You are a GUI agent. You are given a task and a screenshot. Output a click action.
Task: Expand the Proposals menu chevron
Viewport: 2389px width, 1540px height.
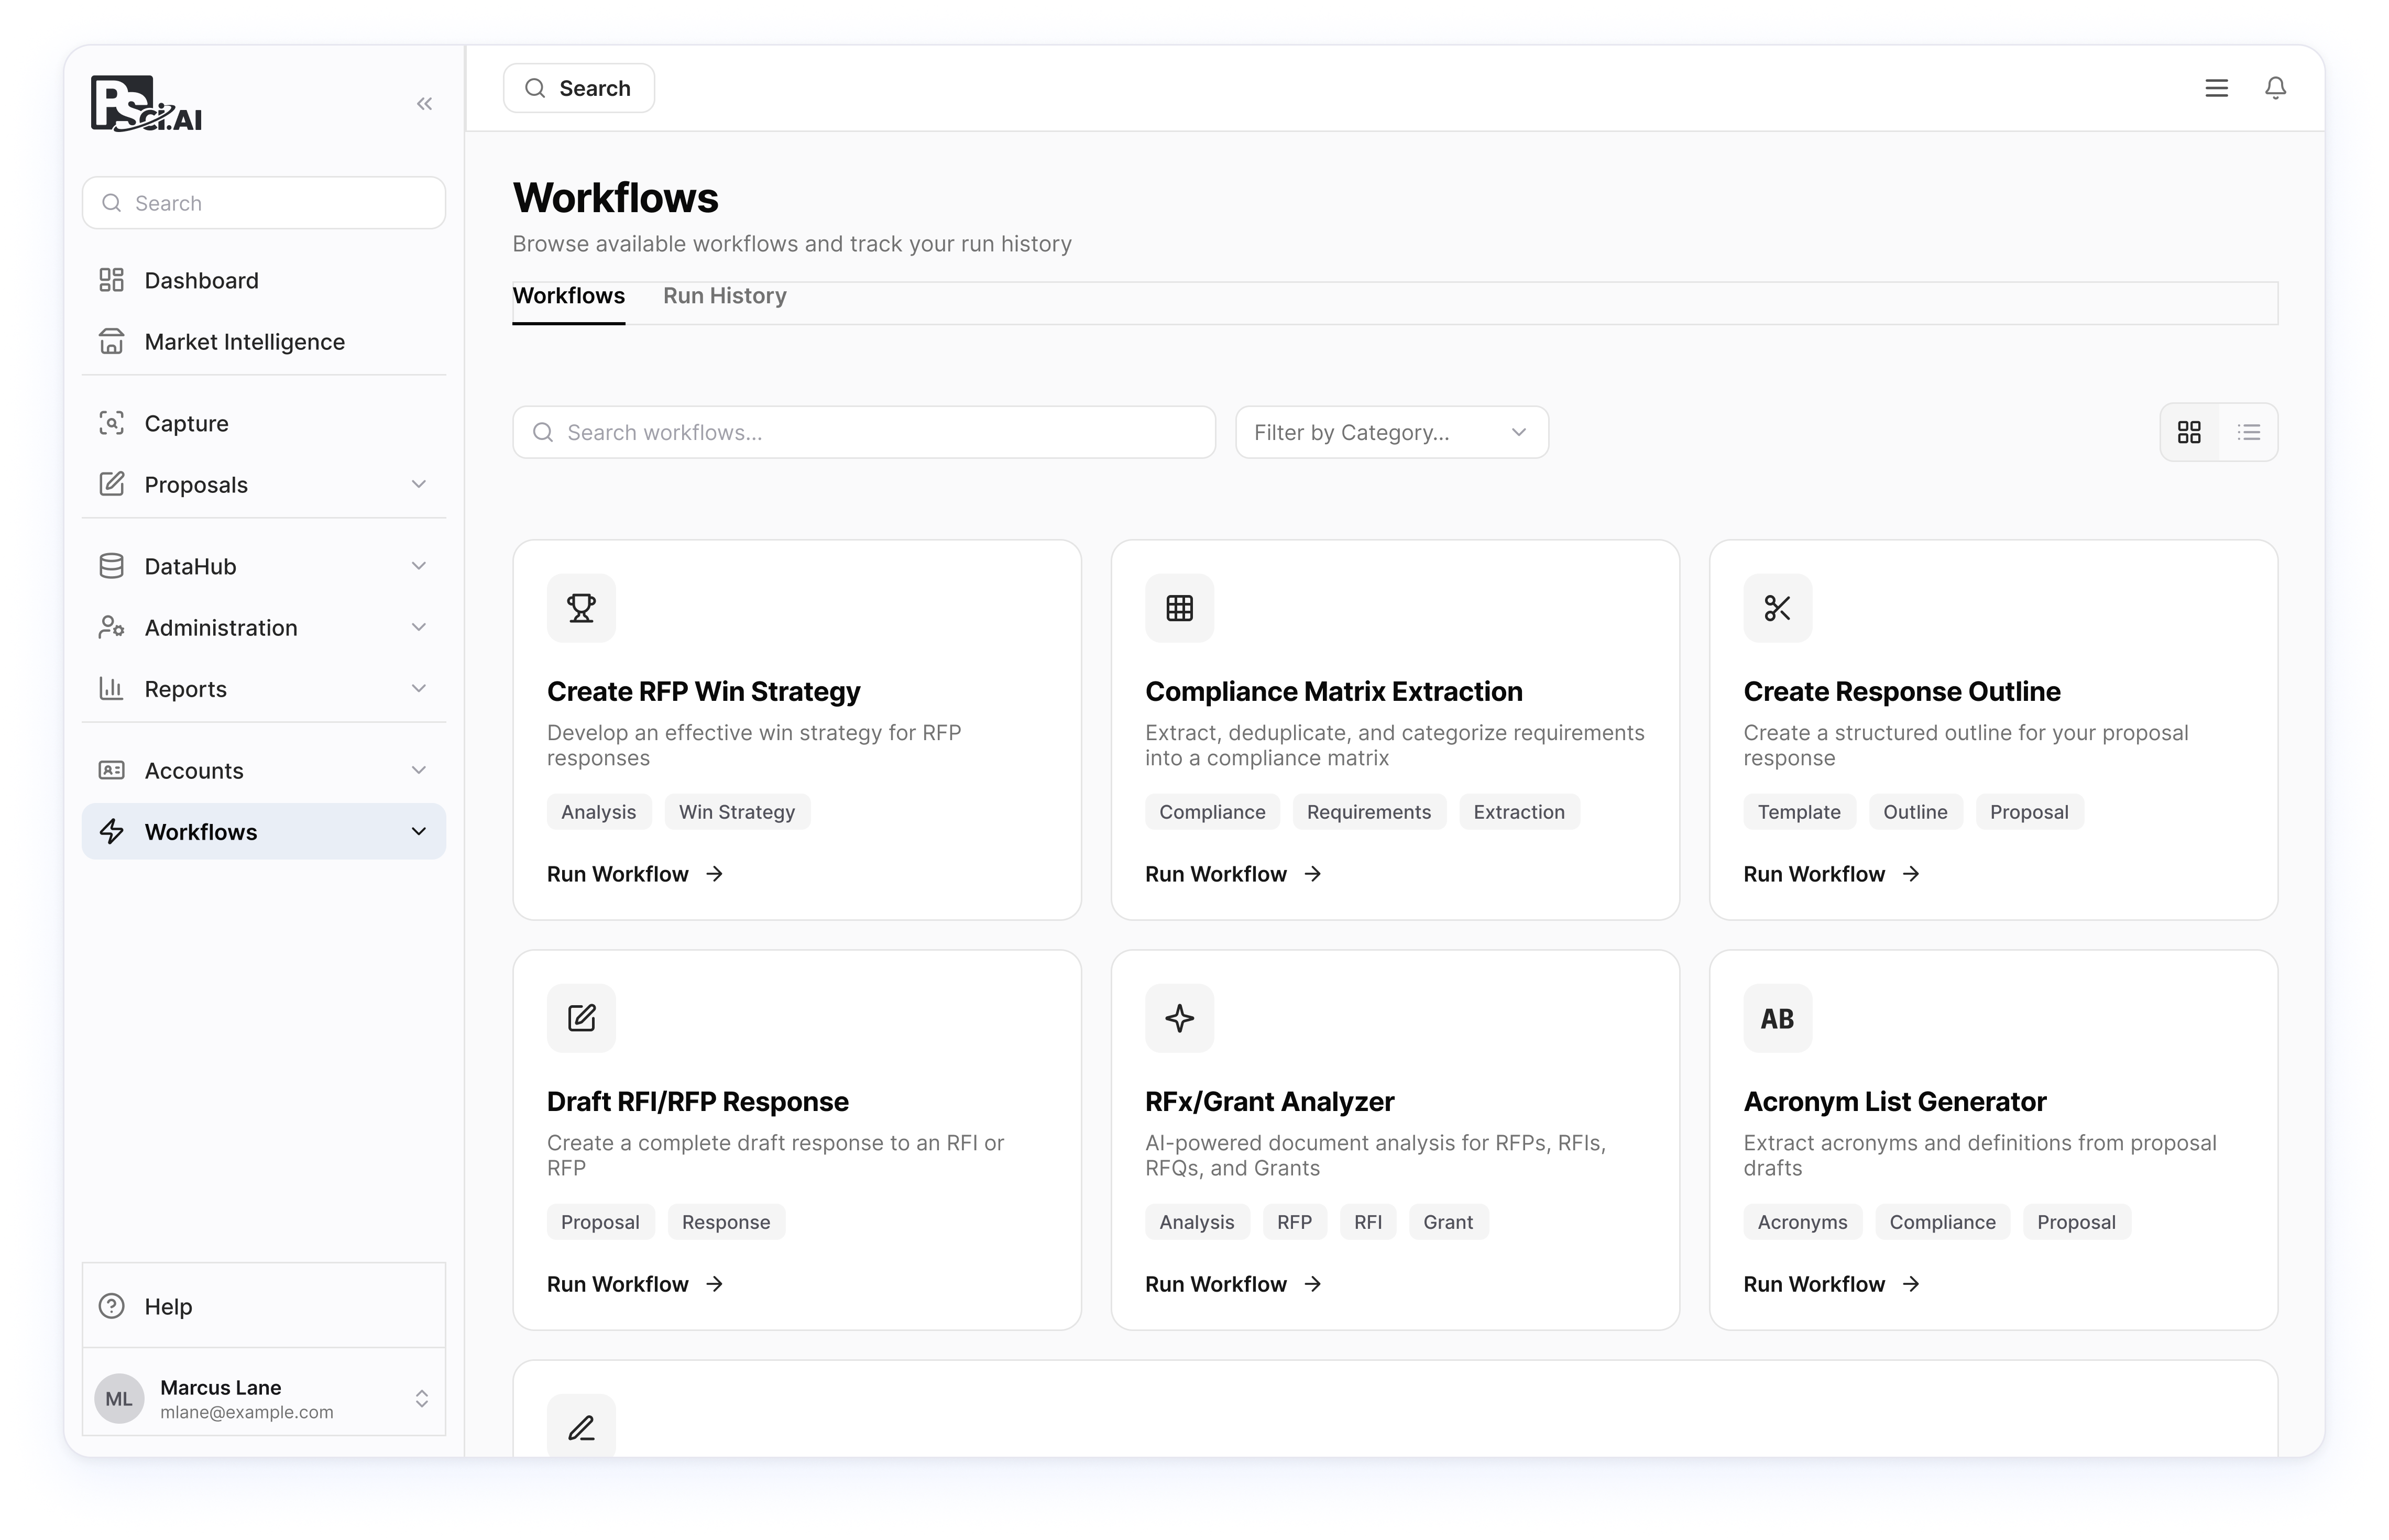pyautogui.click(x=419, y=484)
